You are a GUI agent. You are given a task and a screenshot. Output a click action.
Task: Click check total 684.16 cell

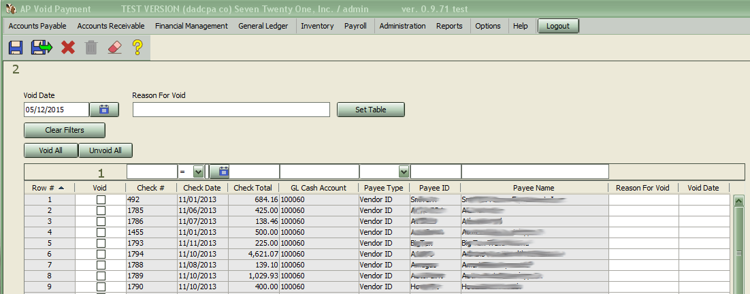pos(253,199)
